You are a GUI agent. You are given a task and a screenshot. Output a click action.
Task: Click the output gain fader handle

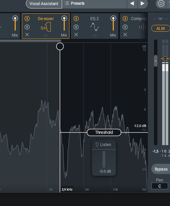coord(156,61)
